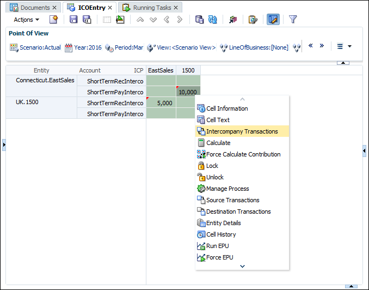Click the Filter funnel icon
The height and width of the screenshot is (290, 369).
tap(293, 19)
